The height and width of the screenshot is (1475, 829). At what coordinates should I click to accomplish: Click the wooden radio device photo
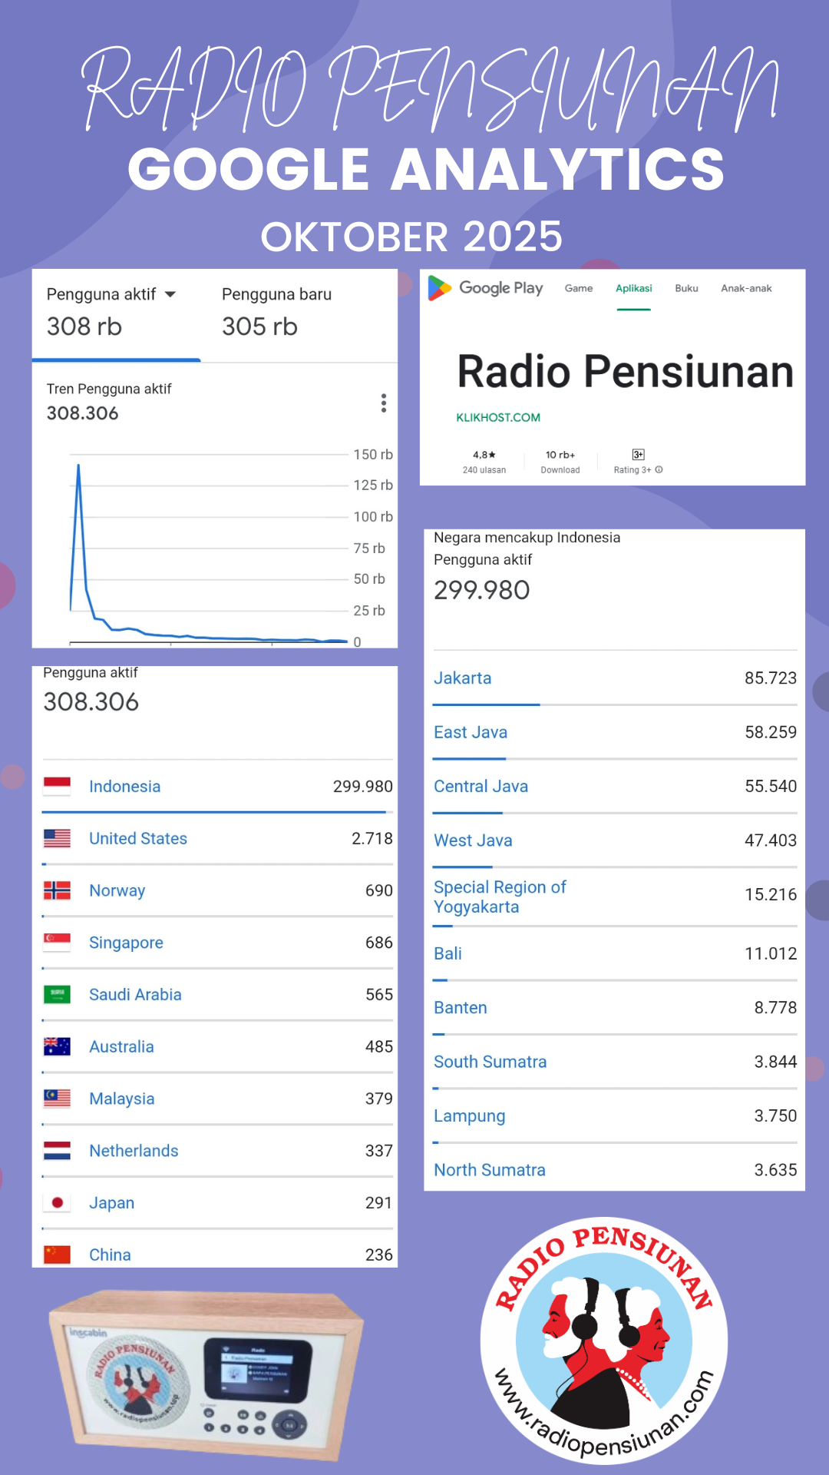206,1375
